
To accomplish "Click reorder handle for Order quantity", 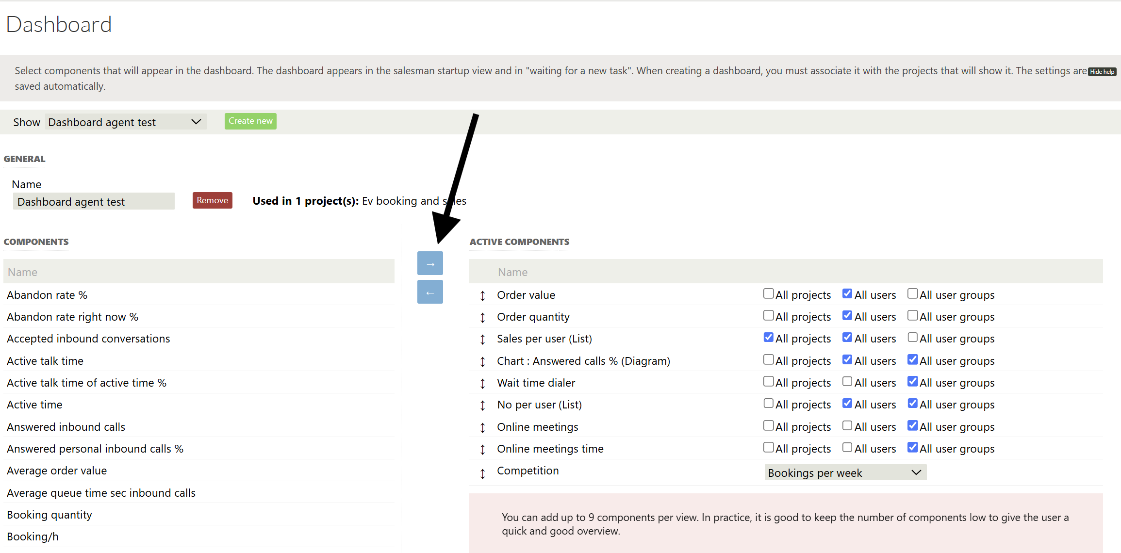I will tap(482, 317).
